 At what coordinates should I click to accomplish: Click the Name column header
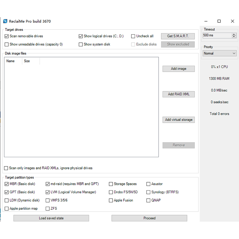(x=13, y=61)
